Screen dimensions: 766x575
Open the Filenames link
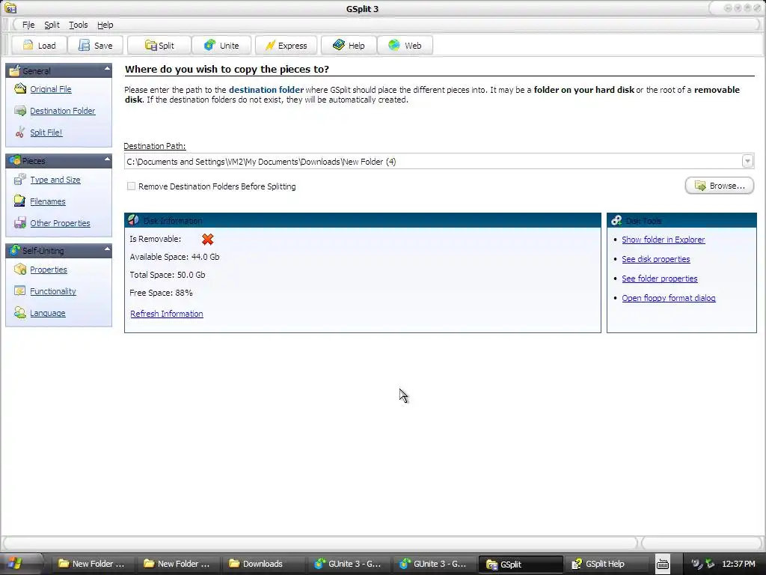(x=47, y=201)
